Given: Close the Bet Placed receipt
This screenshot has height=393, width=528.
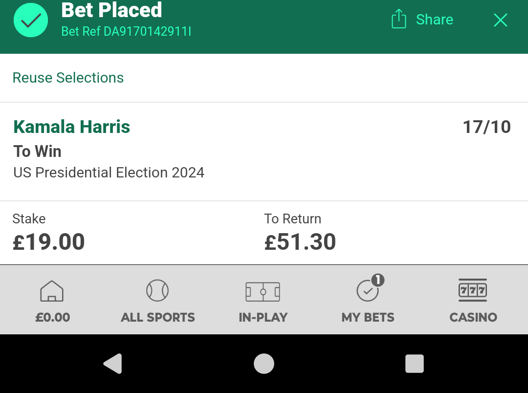Looking at the screenshot, I should point(501,20).
